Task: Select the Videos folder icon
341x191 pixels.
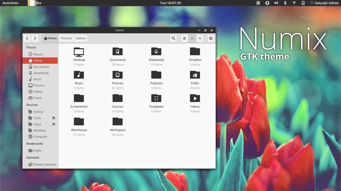Action: (x=195, y=98)
